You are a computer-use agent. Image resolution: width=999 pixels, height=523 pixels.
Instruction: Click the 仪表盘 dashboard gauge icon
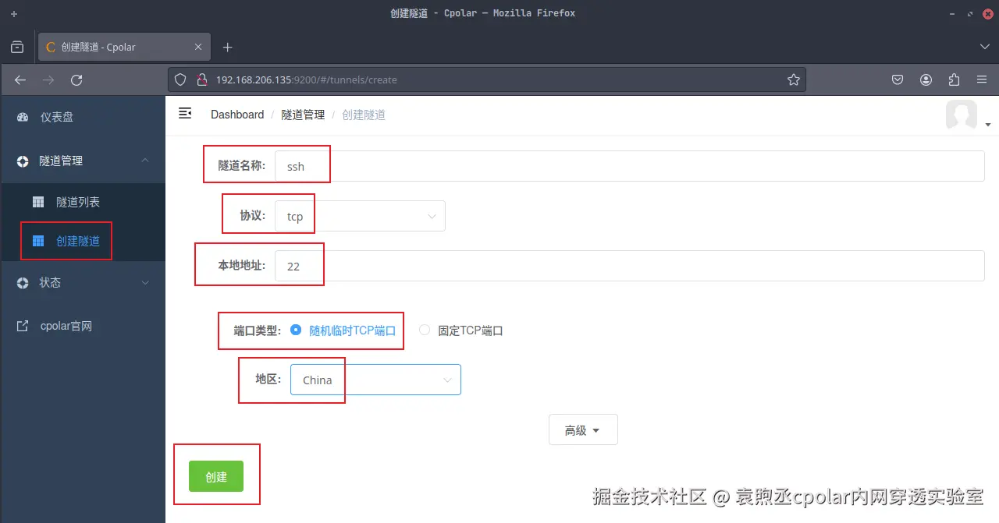[x=23, y=117]
